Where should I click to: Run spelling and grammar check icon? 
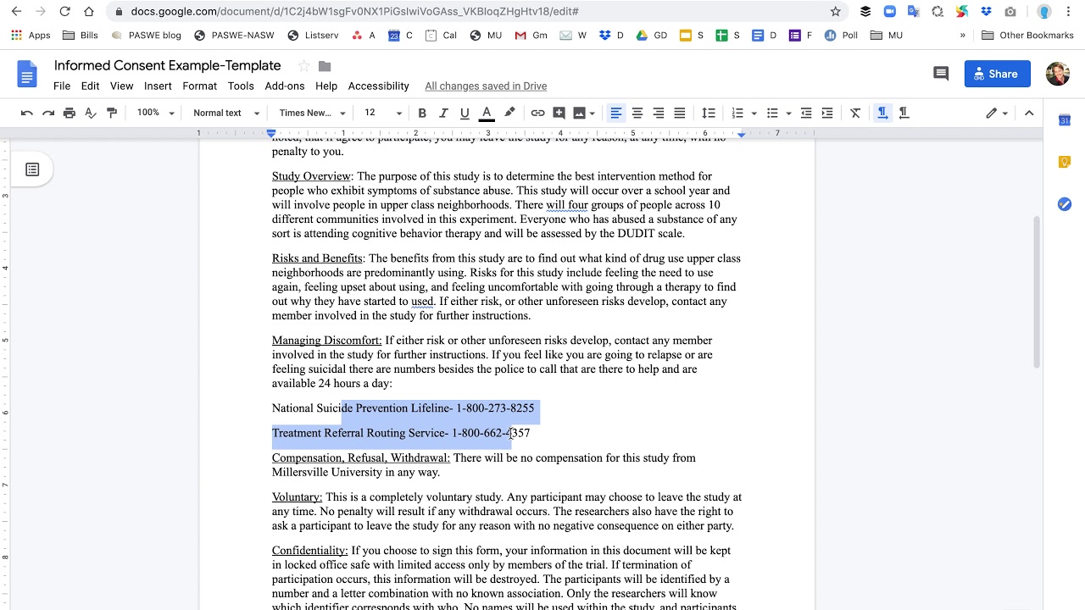pyautogui.click(x=91, y=113)
